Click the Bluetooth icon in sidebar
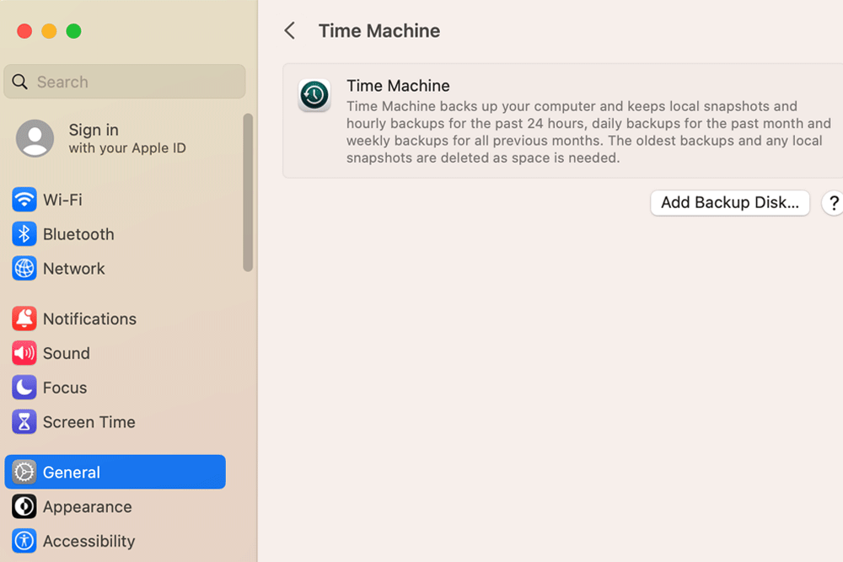This screenshot has width=843, height=562. point(24,234)
